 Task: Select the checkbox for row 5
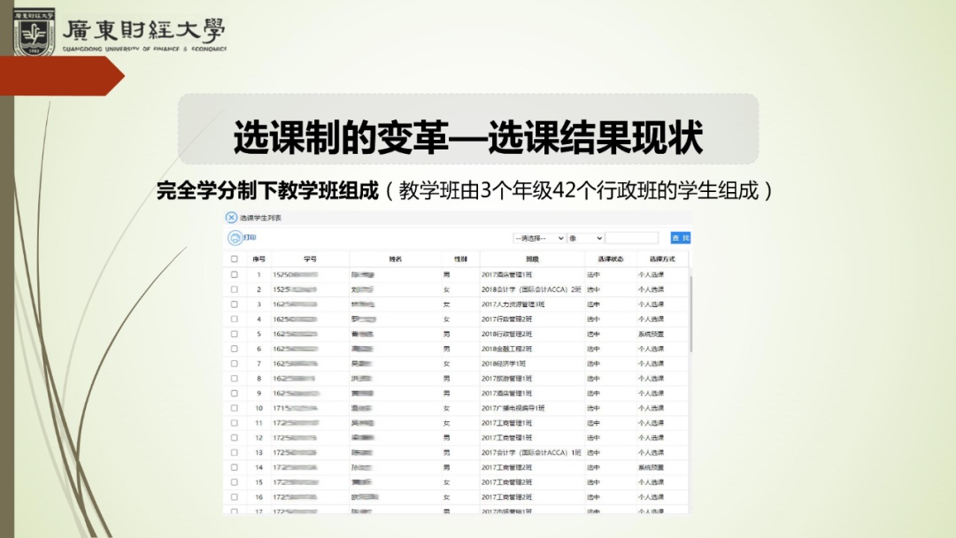tap(234, 334)
